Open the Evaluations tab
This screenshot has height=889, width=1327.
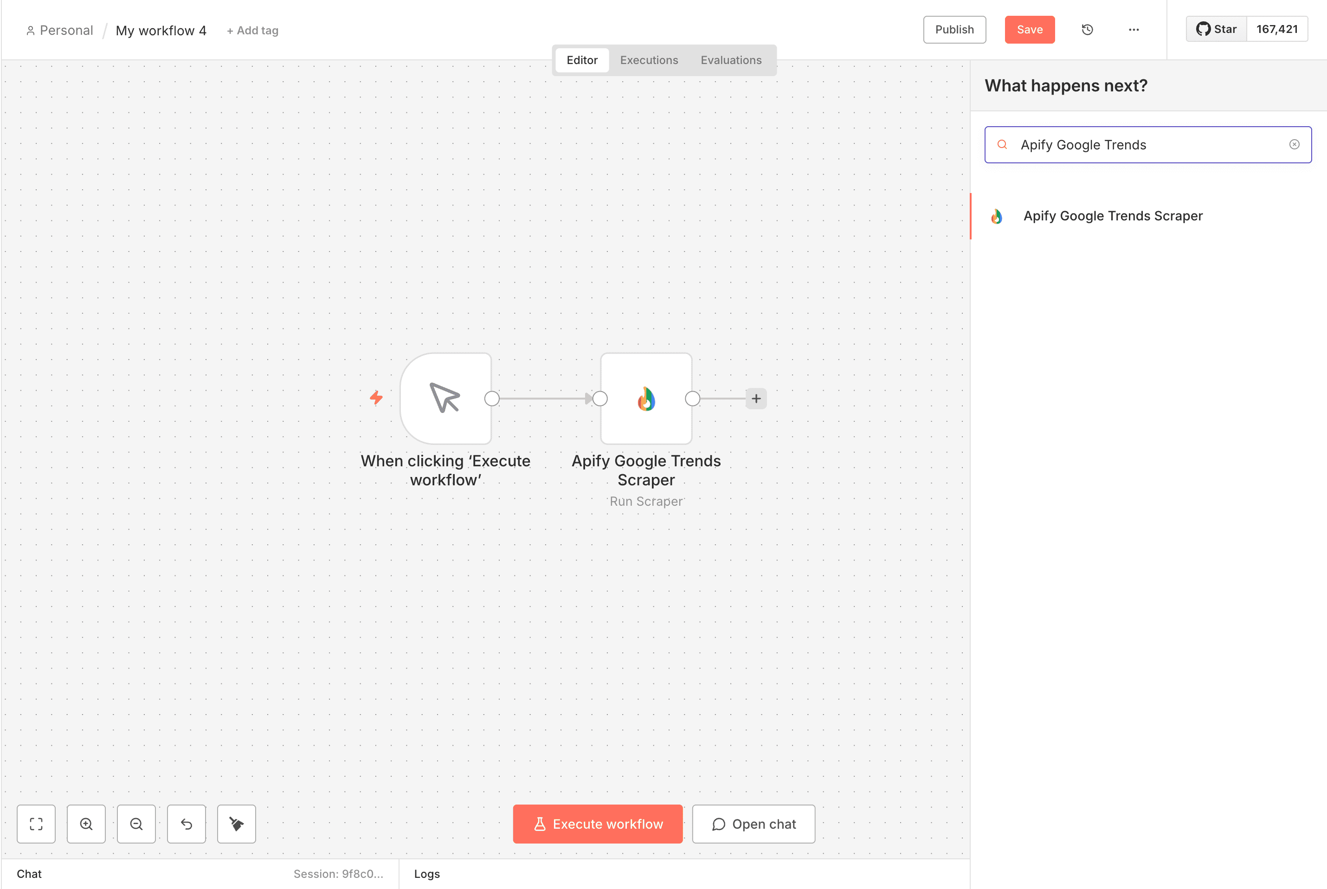[x=731, y=60]
